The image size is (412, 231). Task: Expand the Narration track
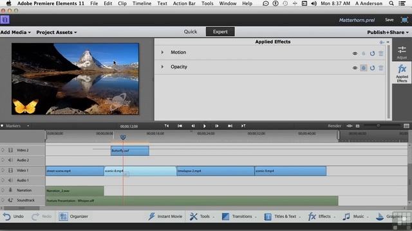coord(3,190)
